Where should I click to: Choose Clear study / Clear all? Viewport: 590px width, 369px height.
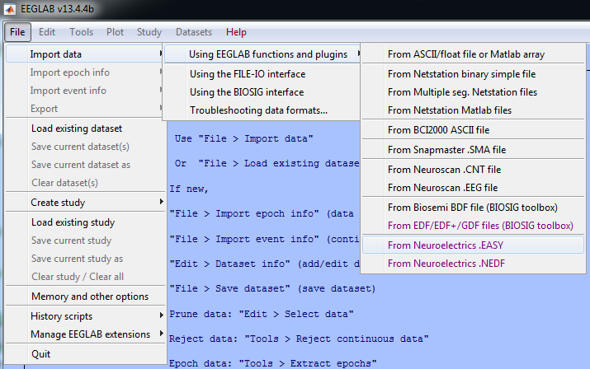(x=86, y=276)
